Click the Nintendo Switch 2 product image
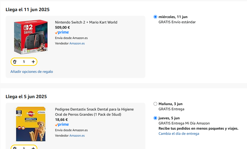The height and width of the screenshot is (149, 247). [x=31, y=37]
